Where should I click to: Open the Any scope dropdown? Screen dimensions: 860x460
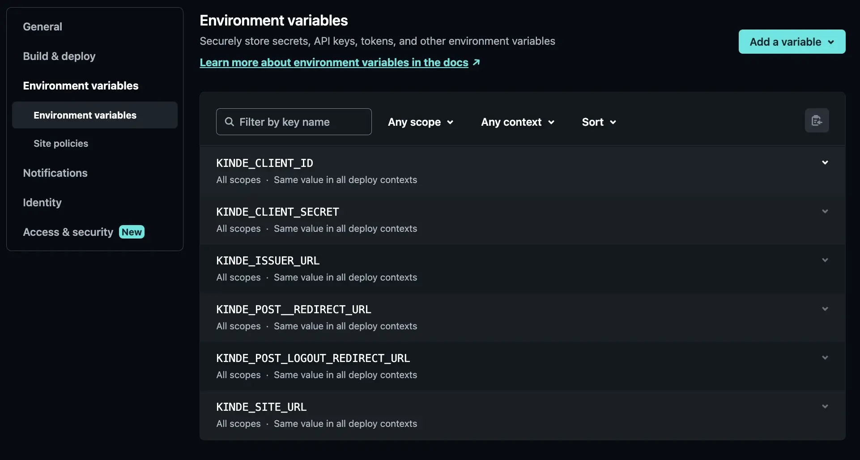pyautogui.click(x=420, y=122)
